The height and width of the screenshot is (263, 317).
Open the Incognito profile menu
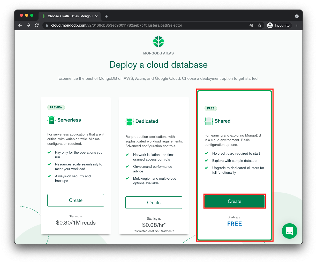[278, 25]
